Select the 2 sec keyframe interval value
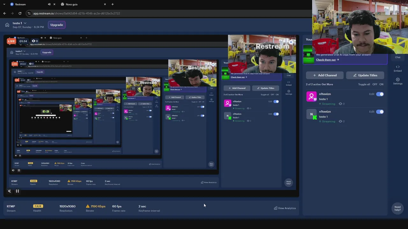The image size is (408, 229). point(142,206)
